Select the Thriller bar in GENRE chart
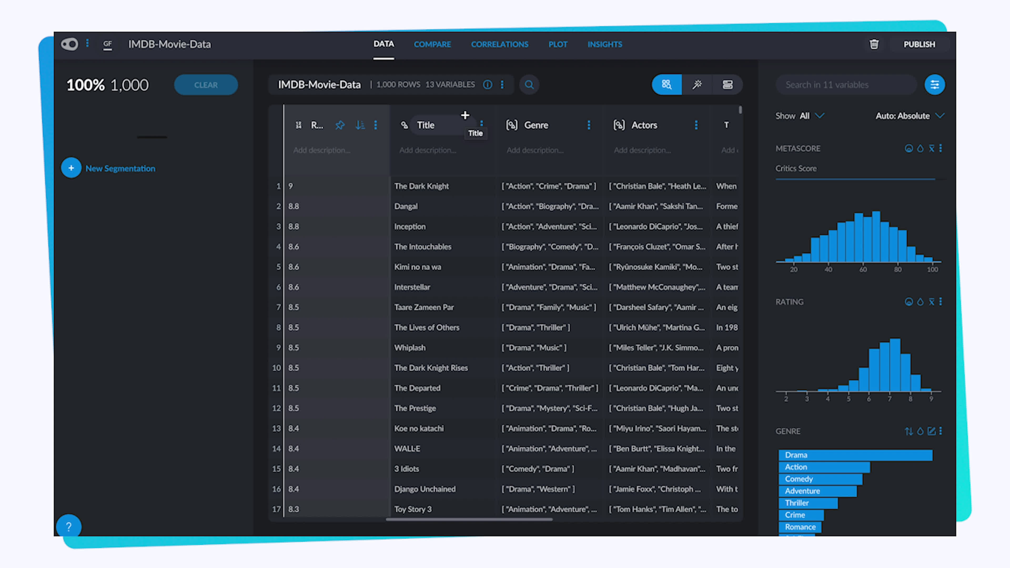This screenshot has width=1010, height=568. point(808,503)
